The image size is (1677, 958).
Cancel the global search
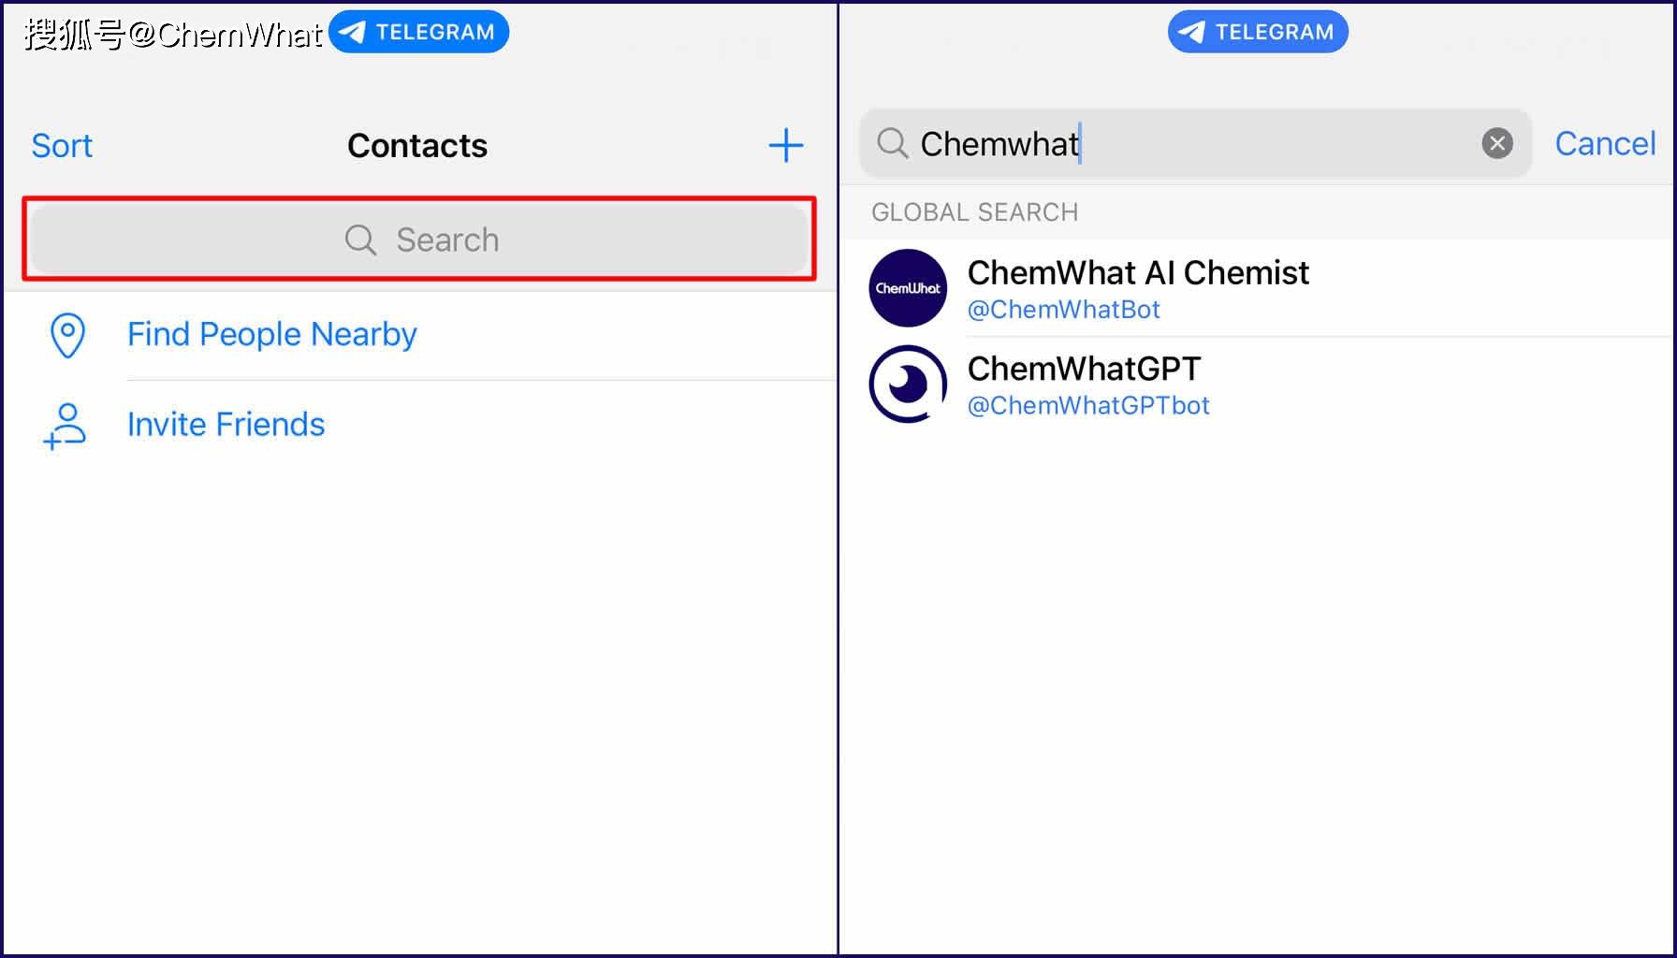click(1605, 144)
